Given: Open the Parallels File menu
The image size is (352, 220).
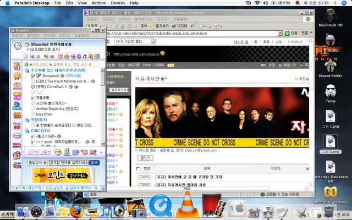Looking at the screenshot, I should tap(57, 3).
